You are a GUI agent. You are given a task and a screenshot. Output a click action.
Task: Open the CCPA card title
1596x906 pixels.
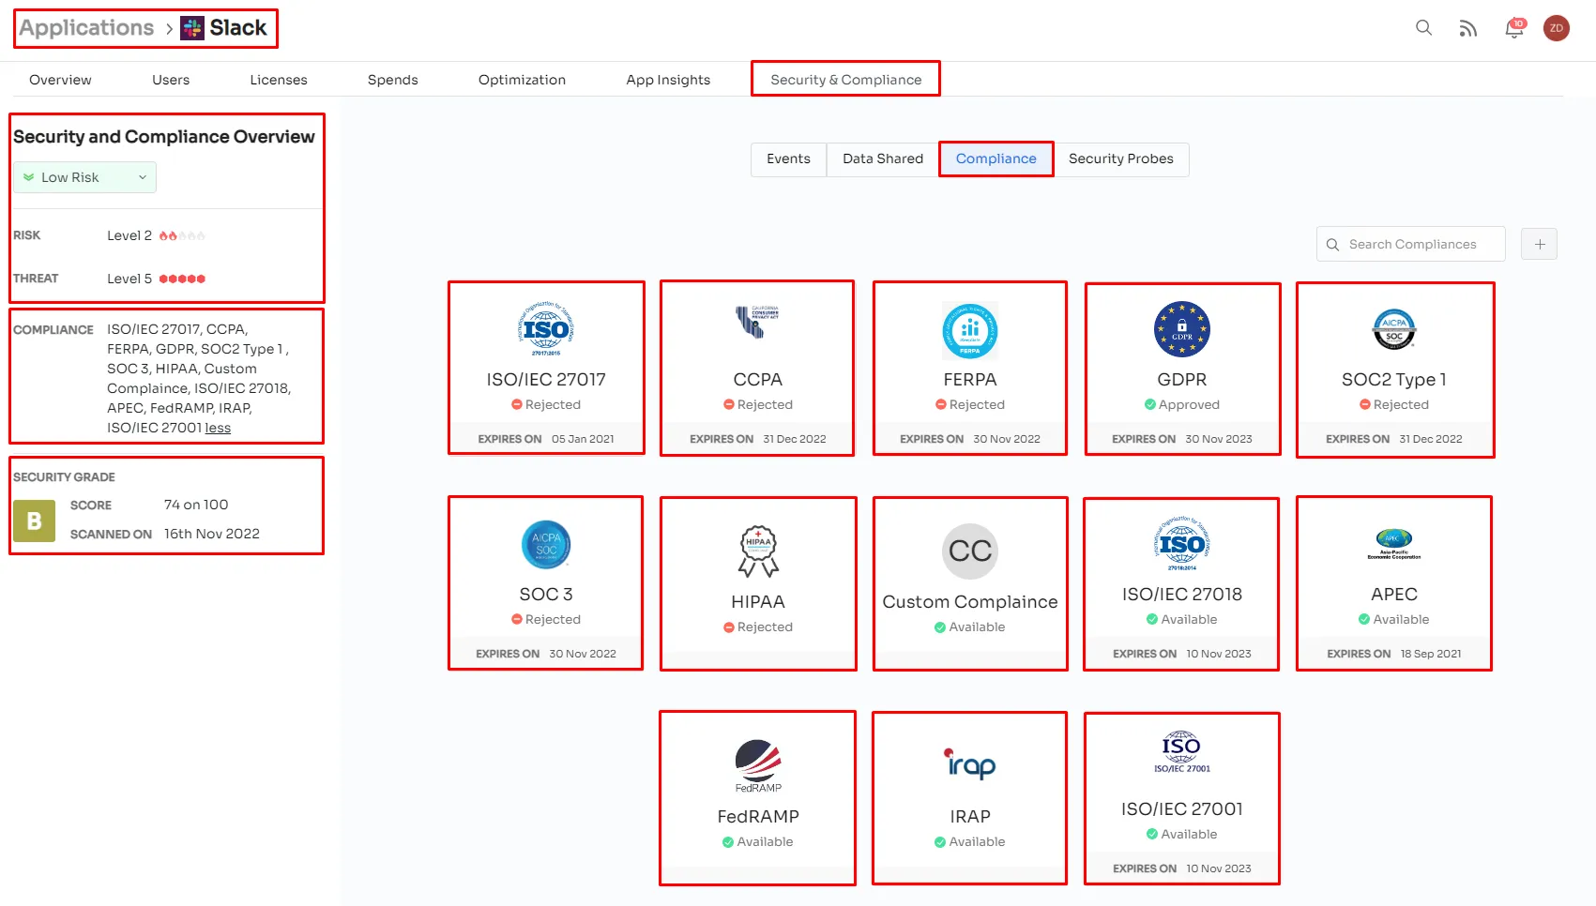coord(758,380)
